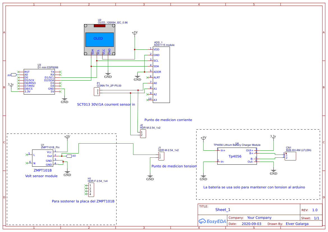Select connector P1 CONN-TH_2P-P5.00

pos(97,91)
